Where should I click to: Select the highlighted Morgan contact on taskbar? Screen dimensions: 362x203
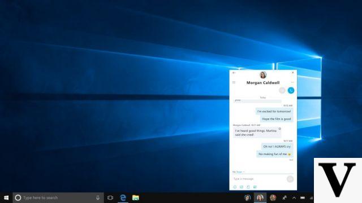point(260,198)
